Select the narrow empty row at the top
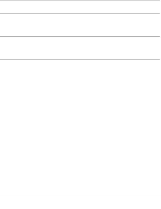Viewport: 161px width, 209px height. point(80,7)
